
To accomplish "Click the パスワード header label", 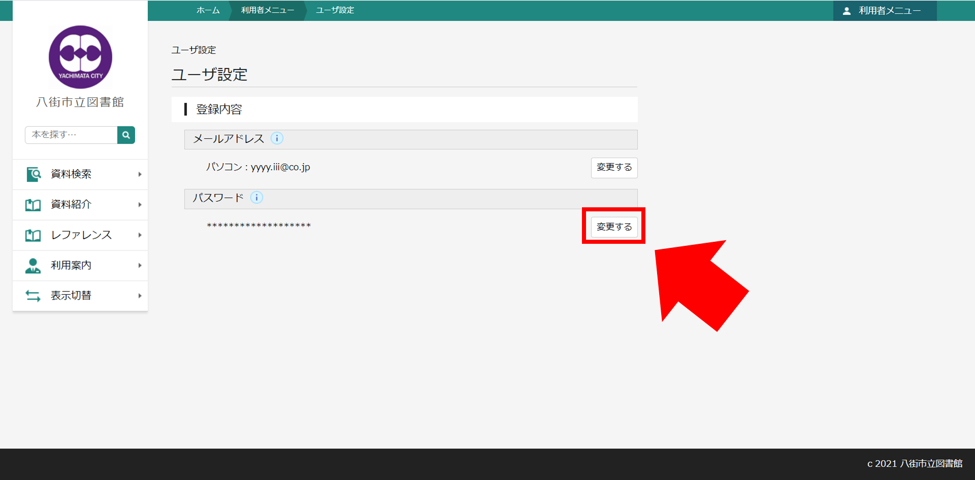I will tap(218, 198).
